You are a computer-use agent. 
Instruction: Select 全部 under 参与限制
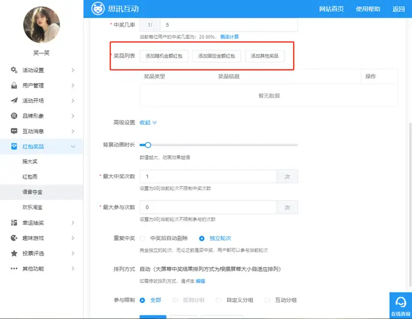point(142,300)
